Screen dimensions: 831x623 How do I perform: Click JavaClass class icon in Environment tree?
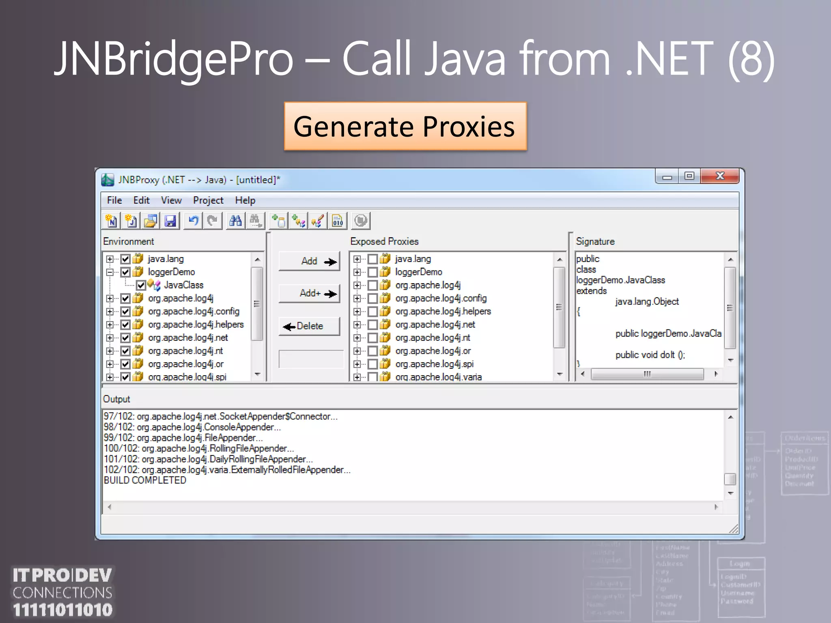pos(154,285)
